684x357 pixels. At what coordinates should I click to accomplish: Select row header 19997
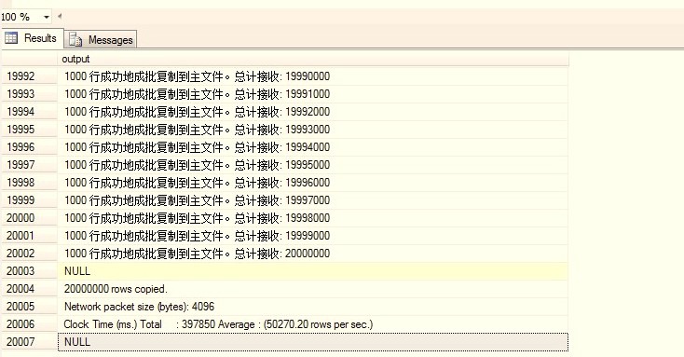point(29,165)
